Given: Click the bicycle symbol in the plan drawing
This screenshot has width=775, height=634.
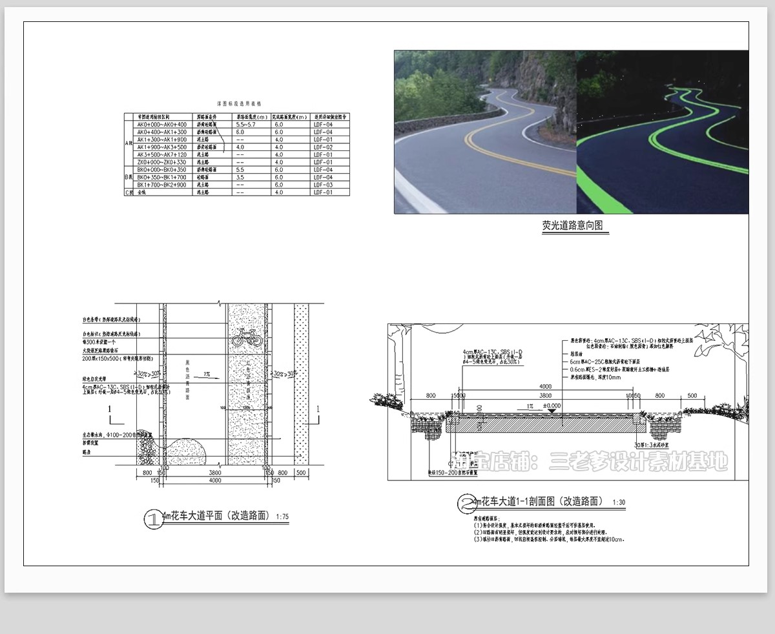Looking at the screenshot, I should click(247, 337).
